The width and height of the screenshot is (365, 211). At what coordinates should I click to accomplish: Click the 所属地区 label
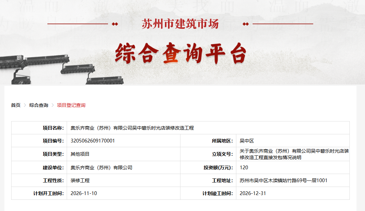coord(222,141)
